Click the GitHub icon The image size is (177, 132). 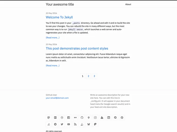click(82, 118)
